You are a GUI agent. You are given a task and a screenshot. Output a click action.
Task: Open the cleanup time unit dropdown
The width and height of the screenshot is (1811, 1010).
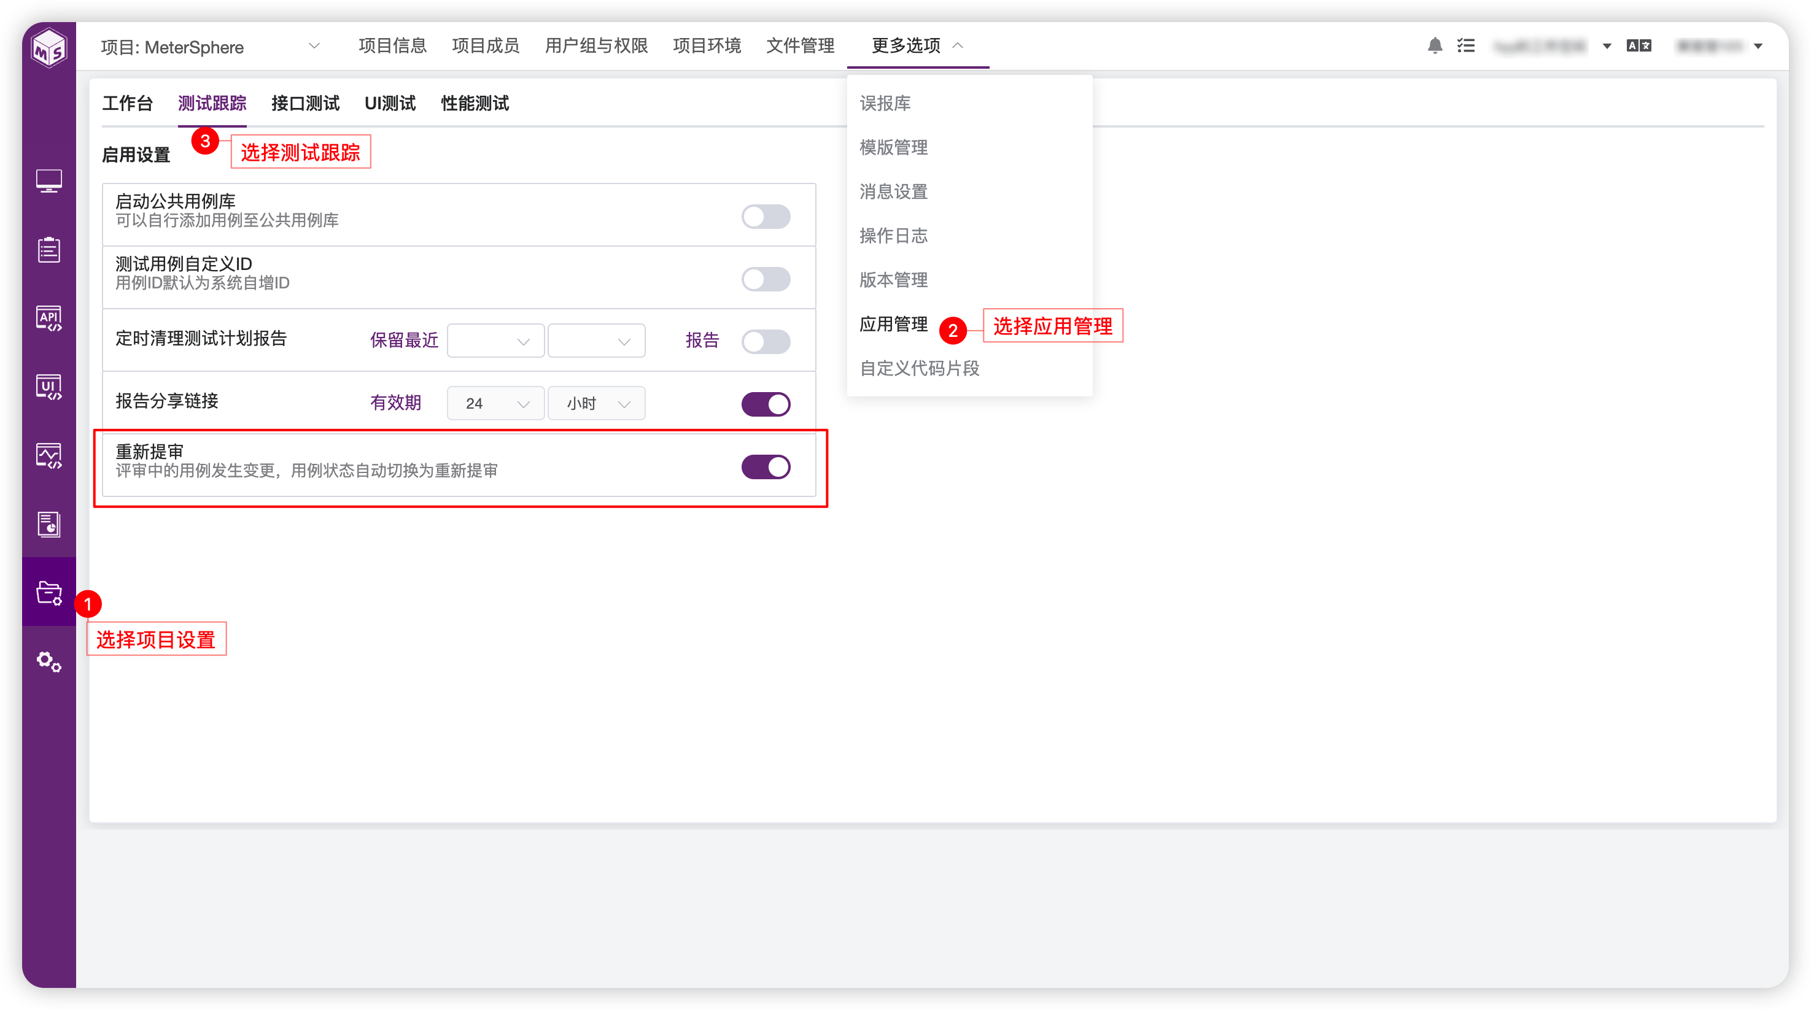pos(596,341)
